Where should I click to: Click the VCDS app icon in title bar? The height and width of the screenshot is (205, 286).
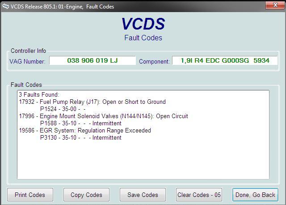[5, 7]
